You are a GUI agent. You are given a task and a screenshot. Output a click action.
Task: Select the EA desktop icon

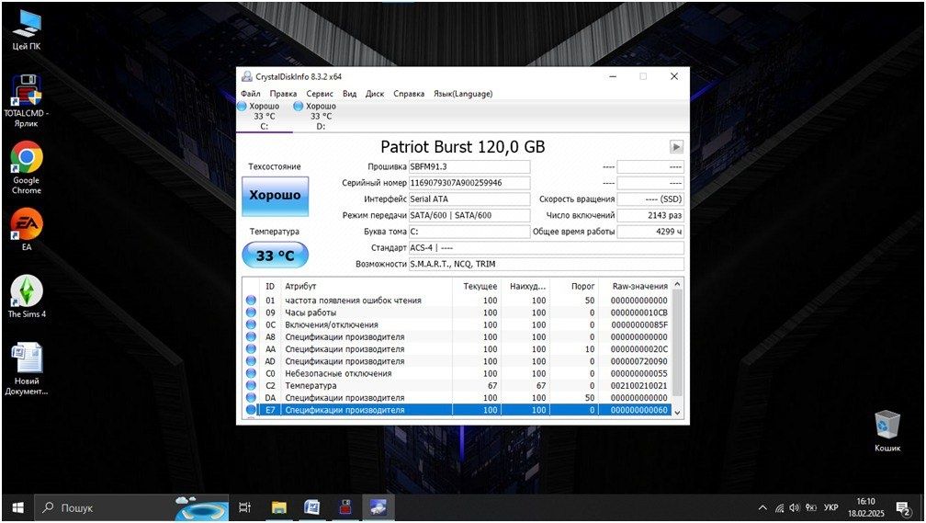click(27, 230)
